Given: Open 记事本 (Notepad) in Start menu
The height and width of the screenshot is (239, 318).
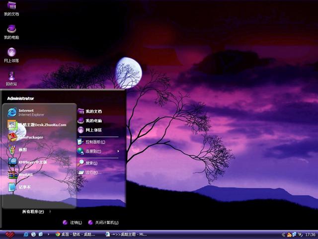Looking at the screenshot, I should (25, 187).
